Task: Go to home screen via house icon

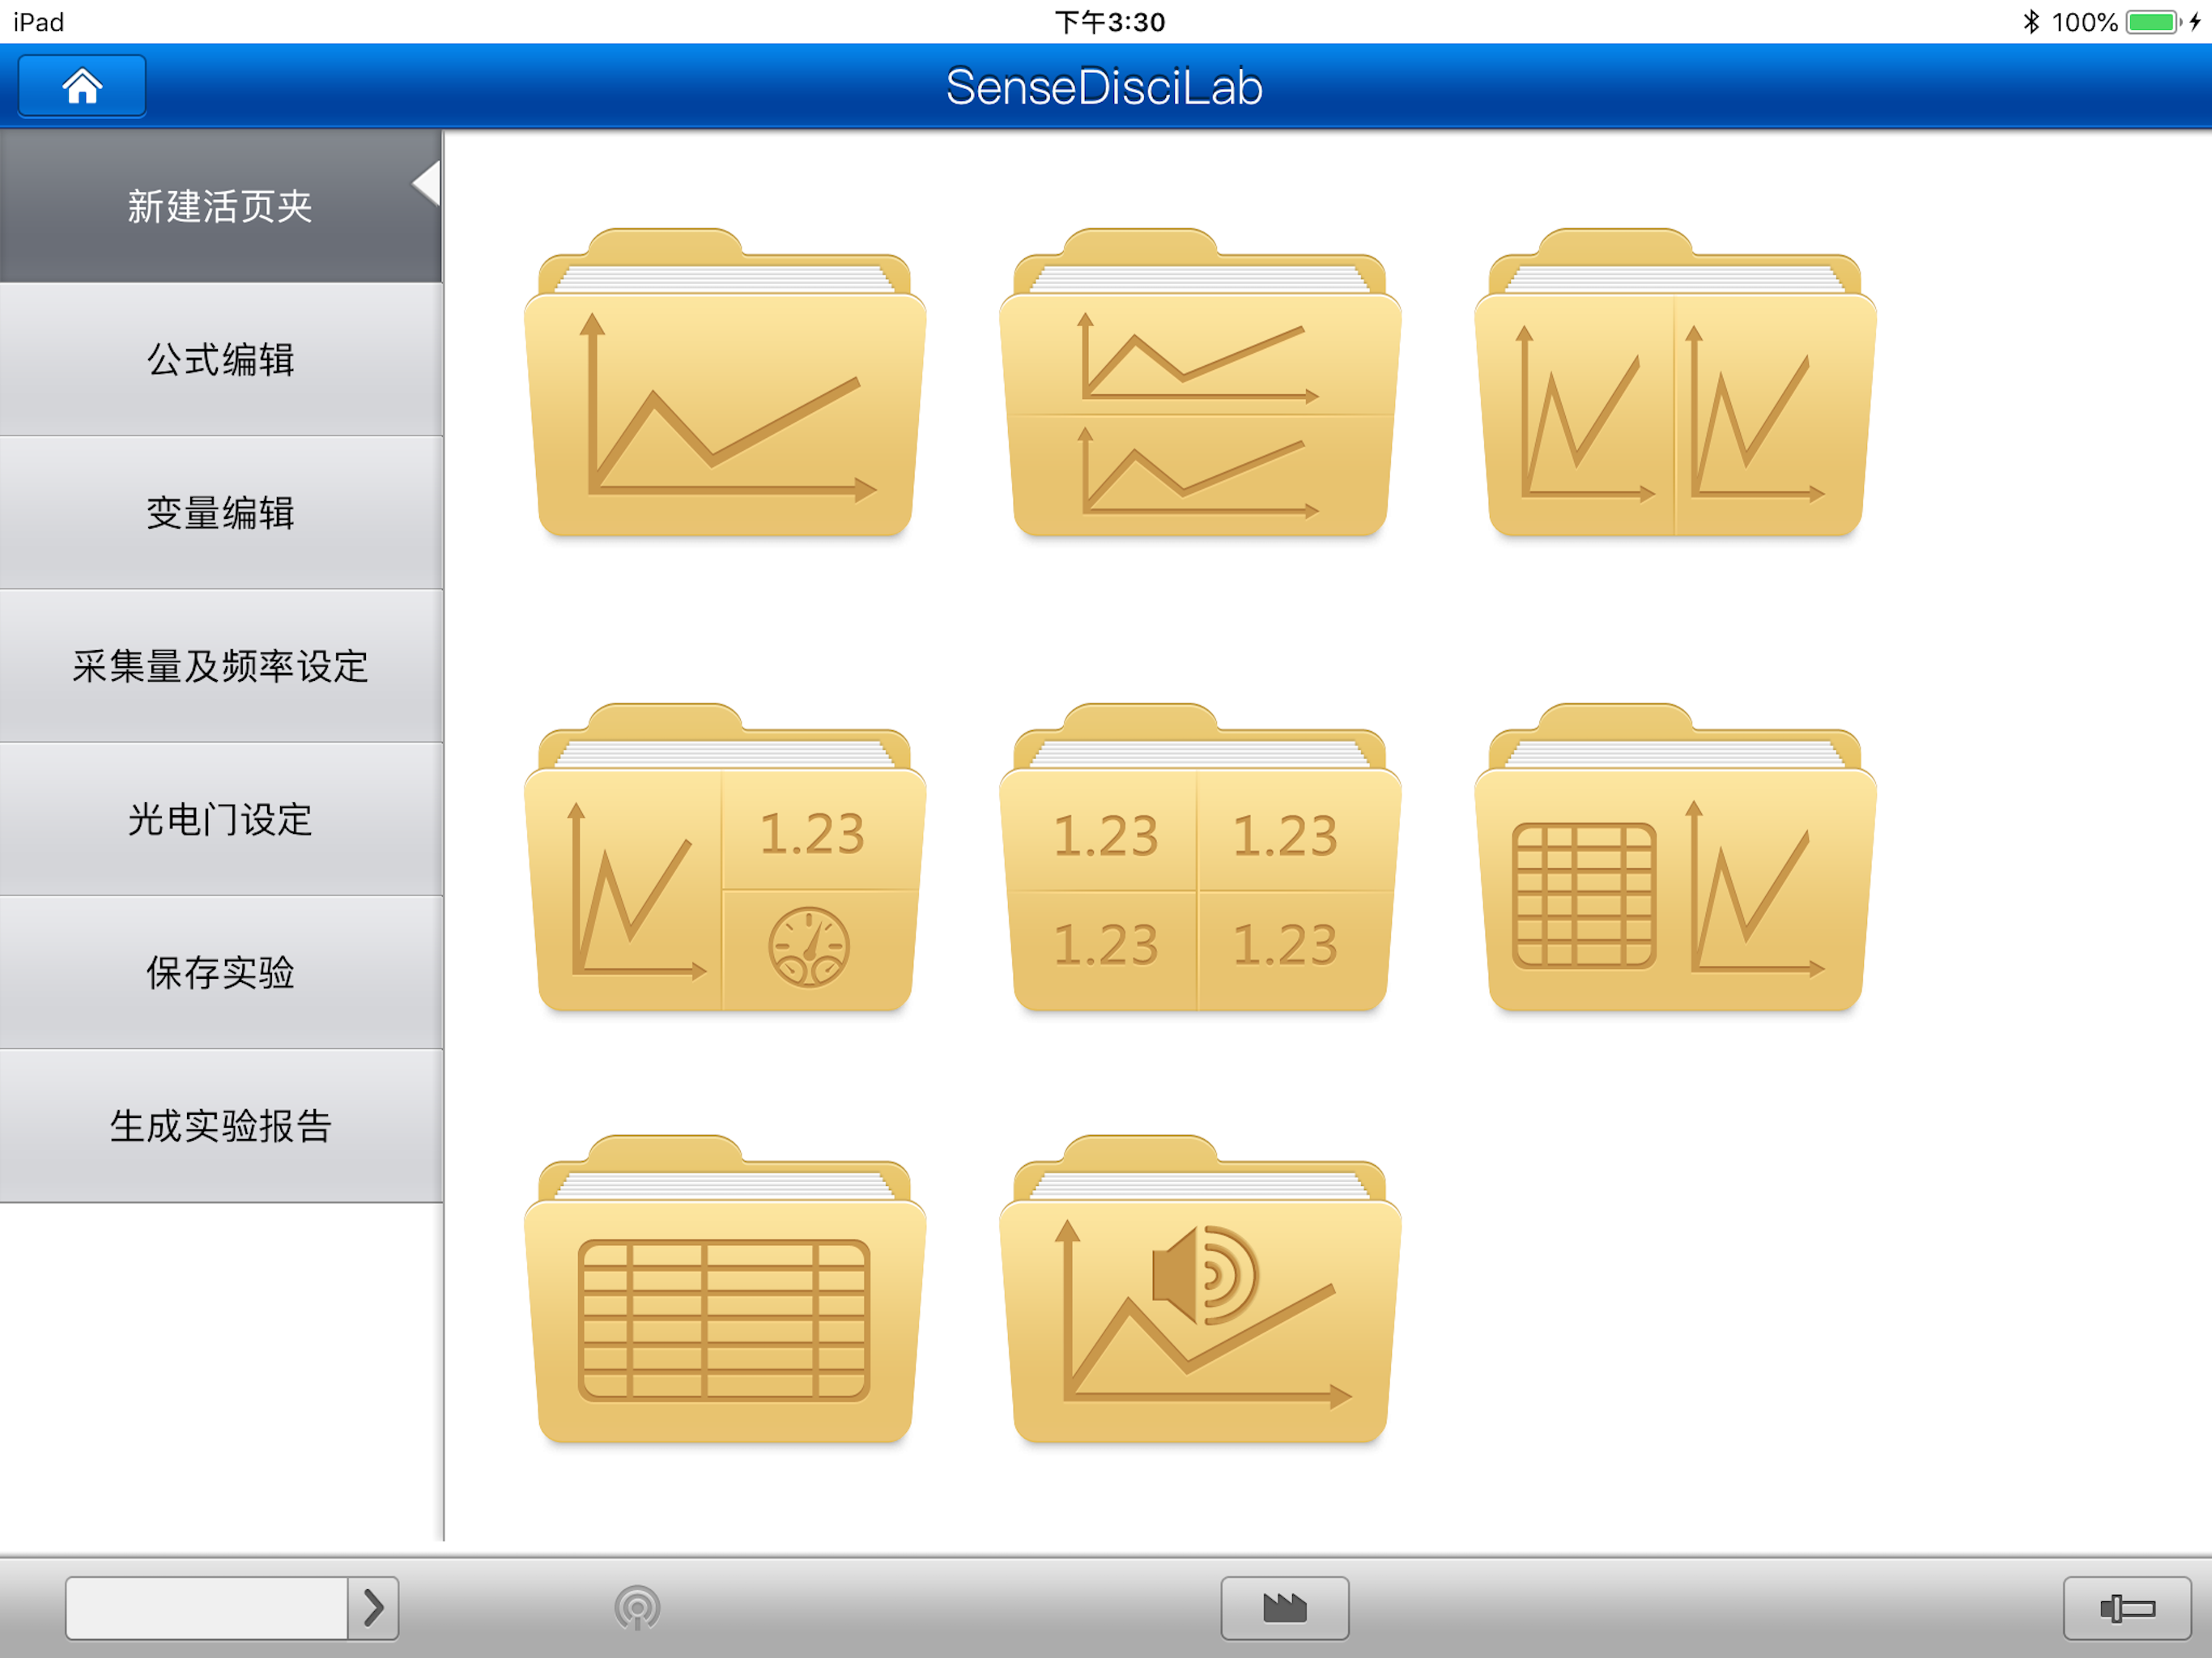Action: (82, 86)
